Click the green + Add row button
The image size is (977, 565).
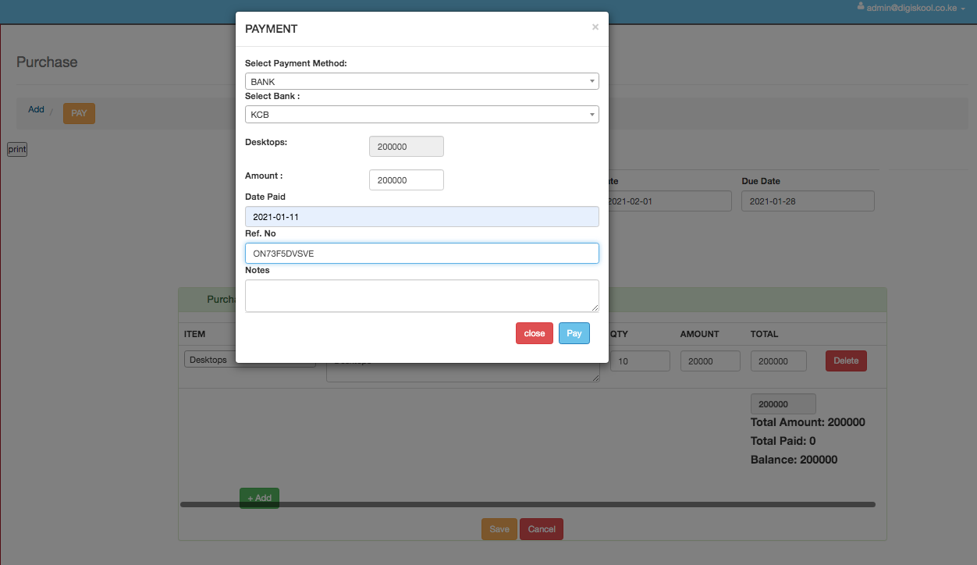click(259, 498)
